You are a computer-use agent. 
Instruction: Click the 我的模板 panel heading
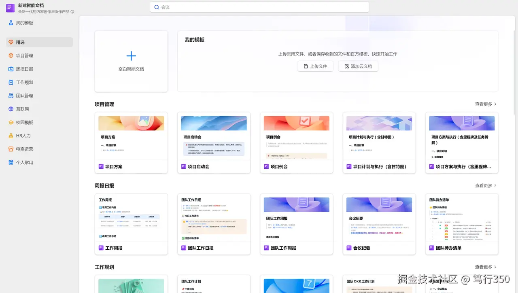195,40
